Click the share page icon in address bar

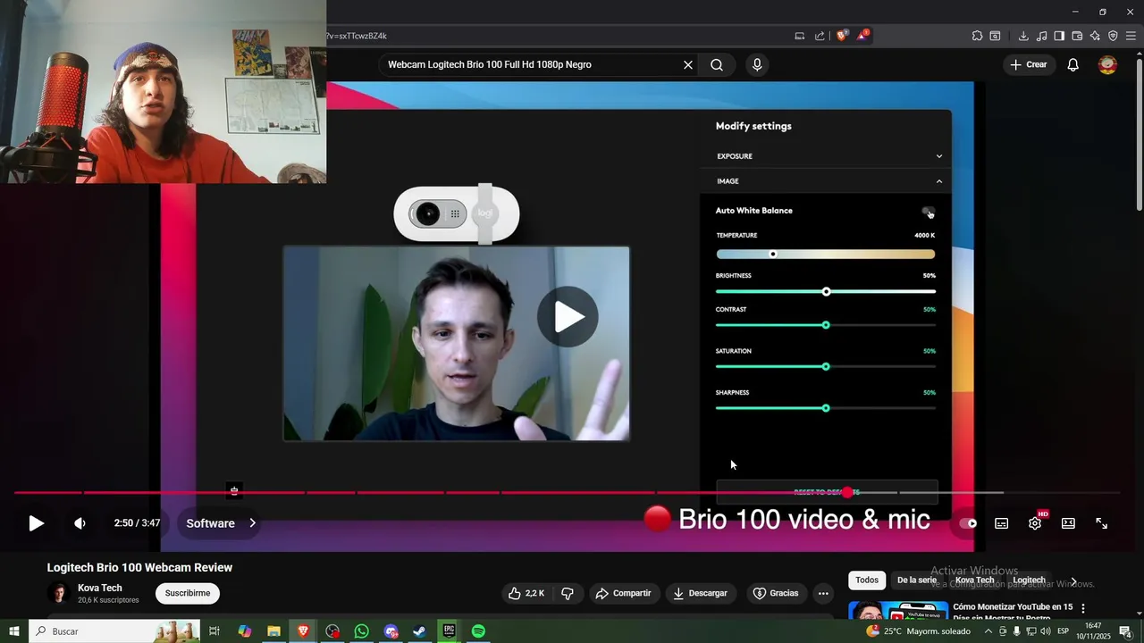820,36
